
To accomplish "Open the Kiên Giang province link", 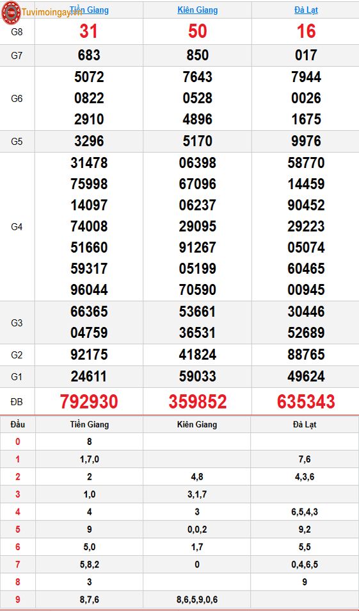I will [x=198, y=10].
